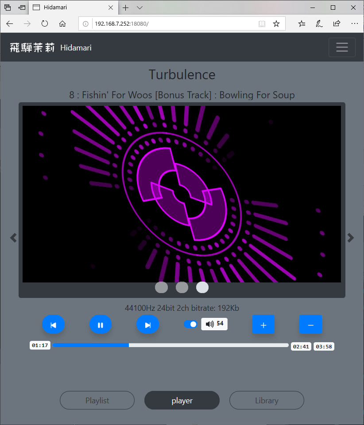
Task: Expand the tab preview dropdown
Action: (x=139, y=8)
